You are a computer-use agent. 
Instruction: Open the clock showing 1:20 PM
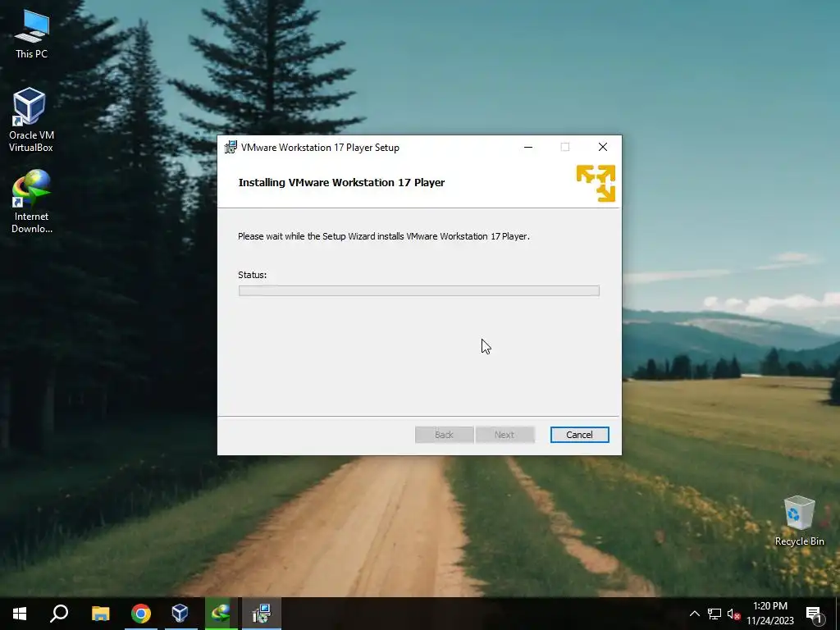click(x=770, y=614)
